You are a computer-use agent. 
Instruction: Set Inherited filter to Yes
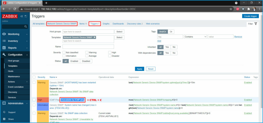167,47
